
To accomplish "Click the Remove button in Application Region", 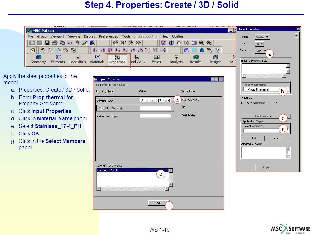I will [x=277, y=138].
